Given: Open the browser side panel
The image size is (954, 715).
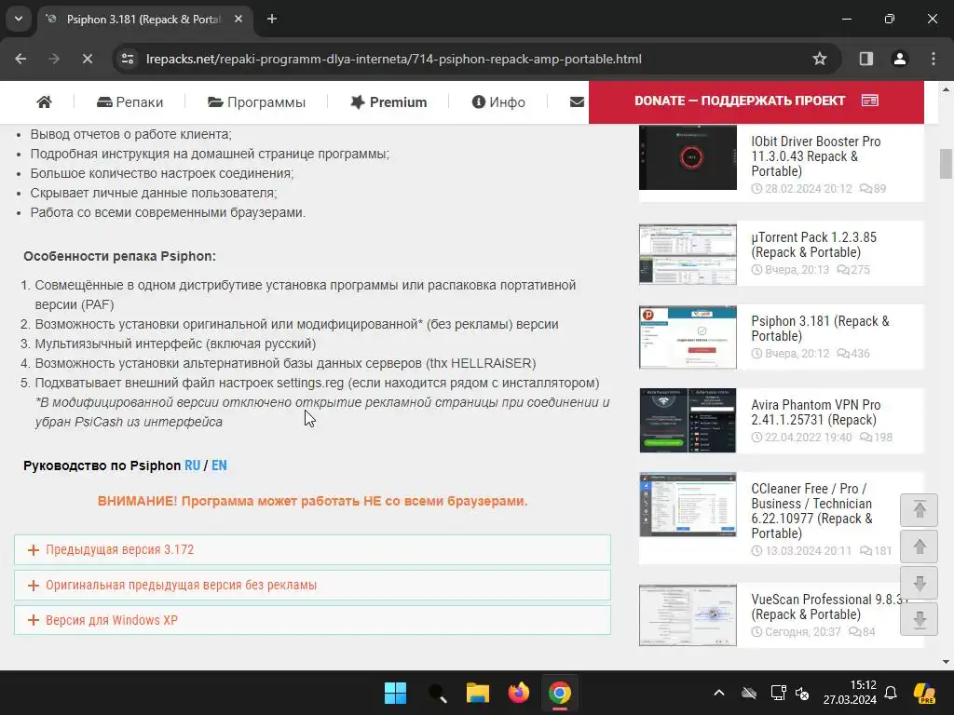Looking at the screenshot, I should point(865,59).
